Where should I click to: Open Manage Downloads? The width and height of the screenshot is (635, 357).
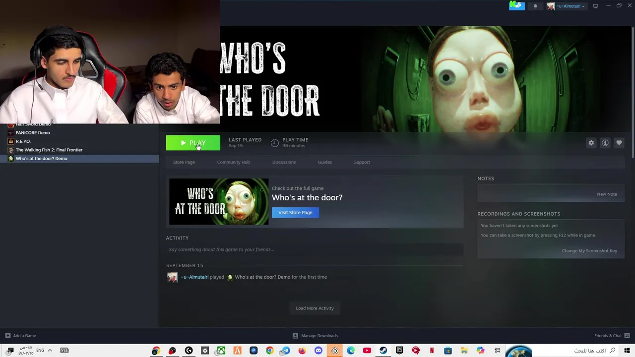pos(315,336)
